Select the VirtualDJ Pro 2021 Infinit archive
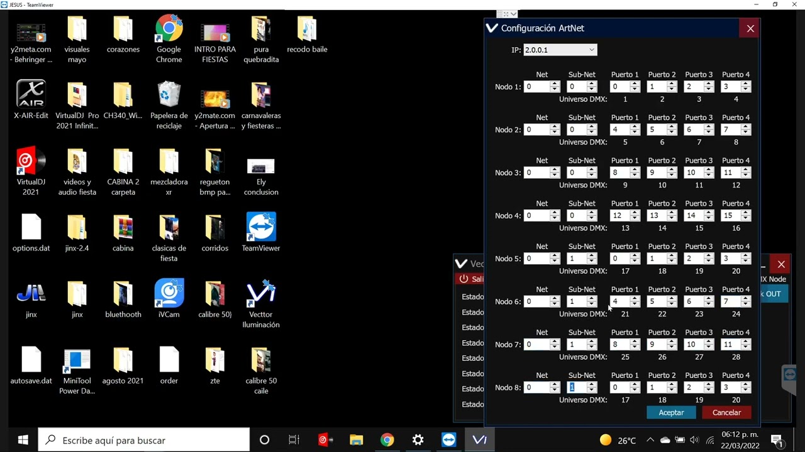The height and width of the screenshot is (452, 805). 77,105
